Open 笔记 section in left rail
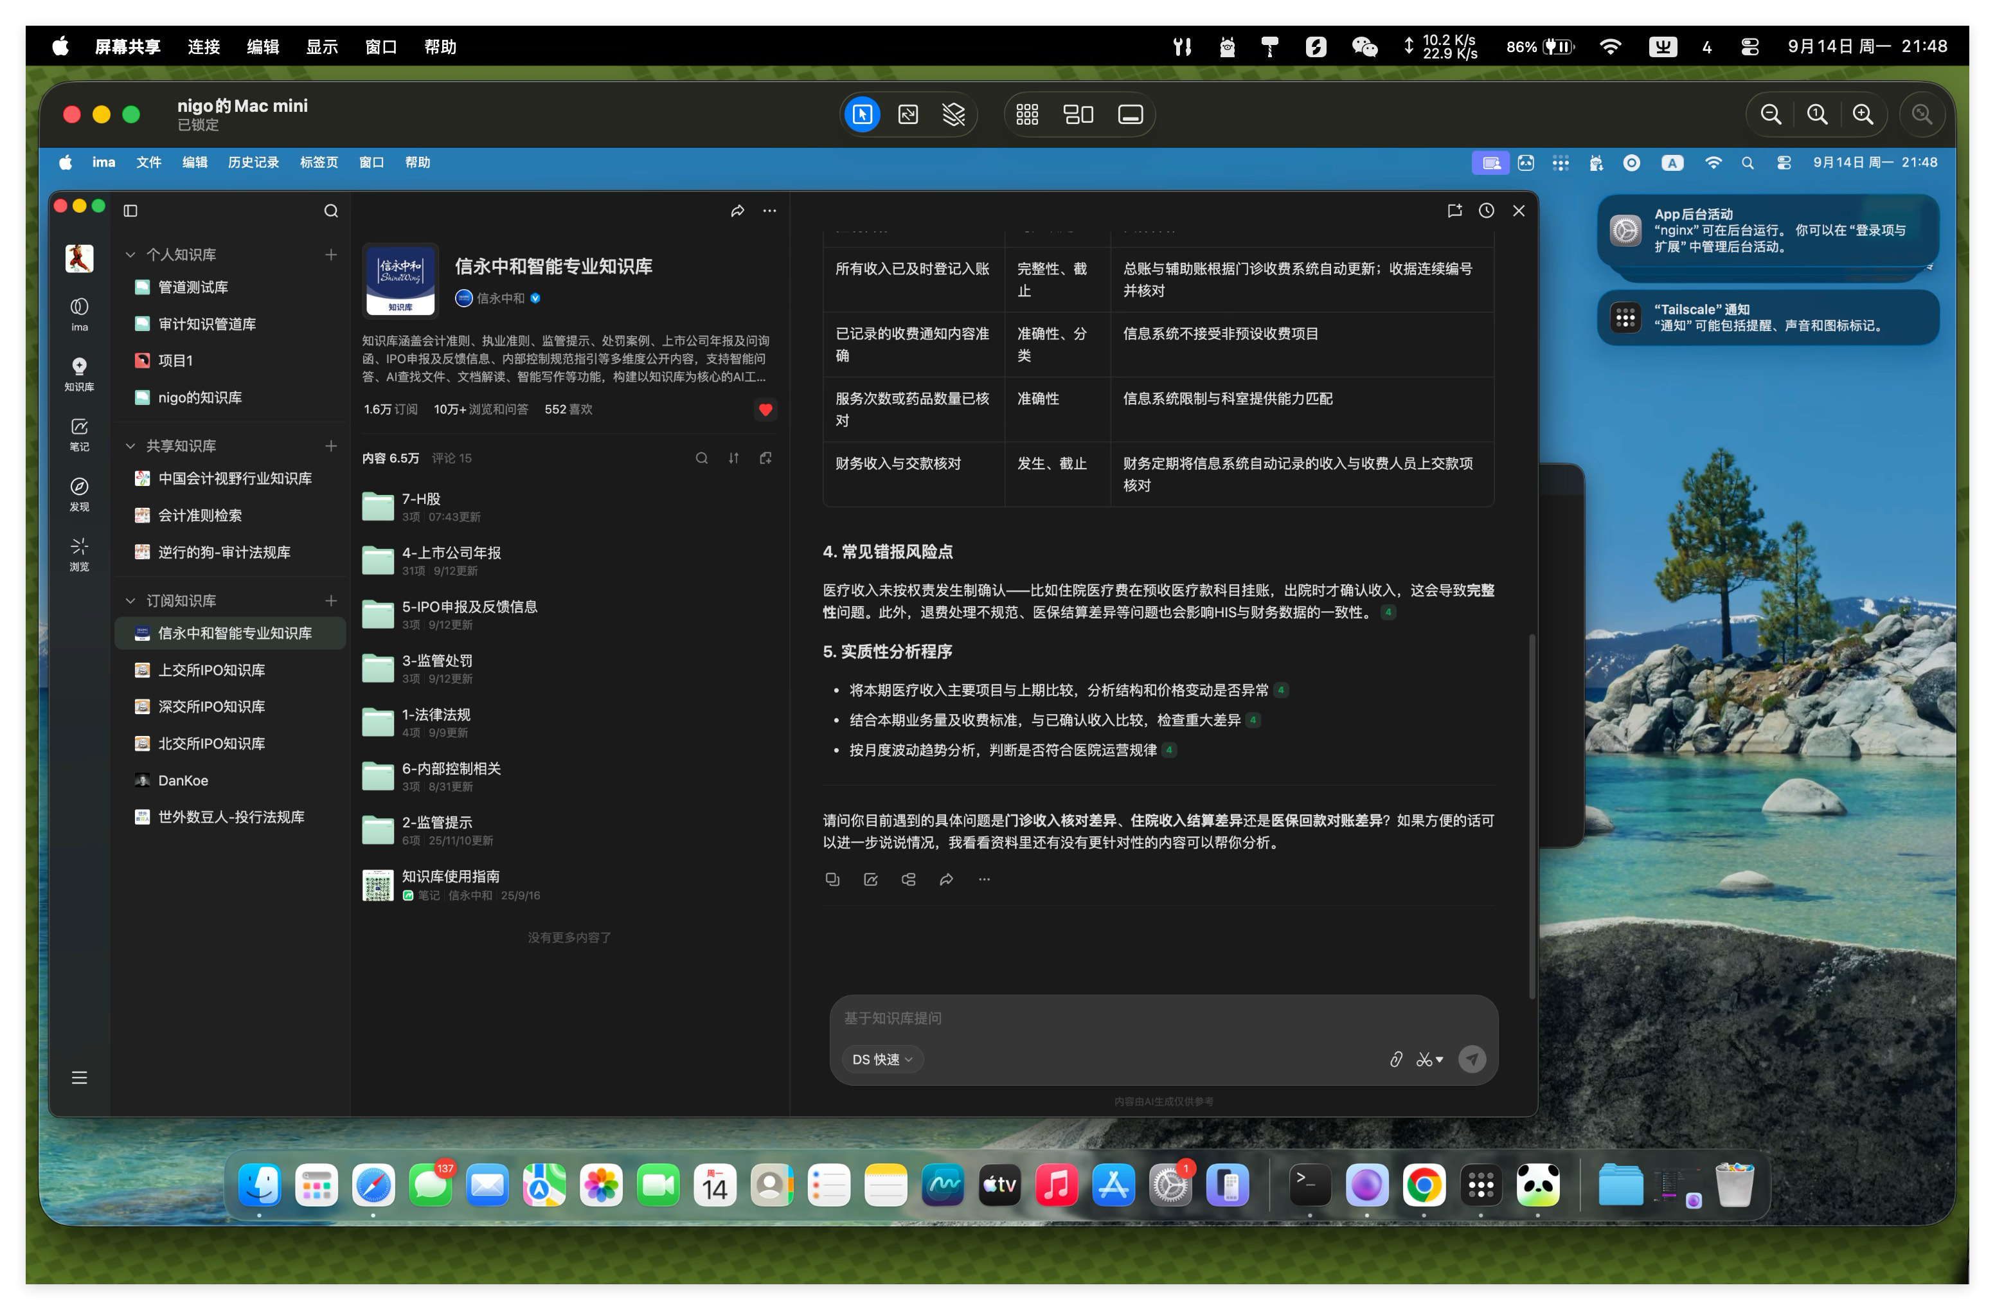1995x1310 pixels. point(80,434)
